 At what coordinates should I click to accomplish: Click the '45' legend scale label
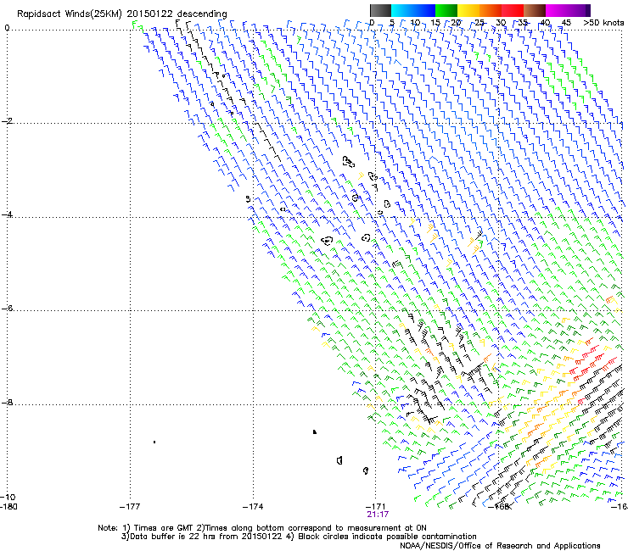566,22
